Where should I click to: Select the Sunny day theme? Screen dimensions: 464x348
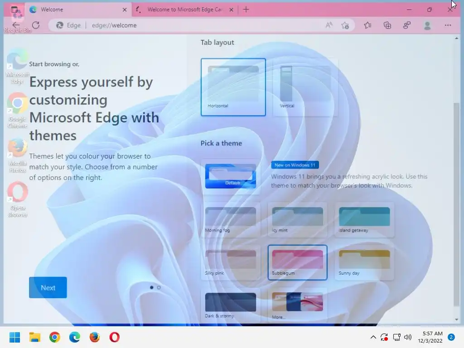click(x=364, y=262)
